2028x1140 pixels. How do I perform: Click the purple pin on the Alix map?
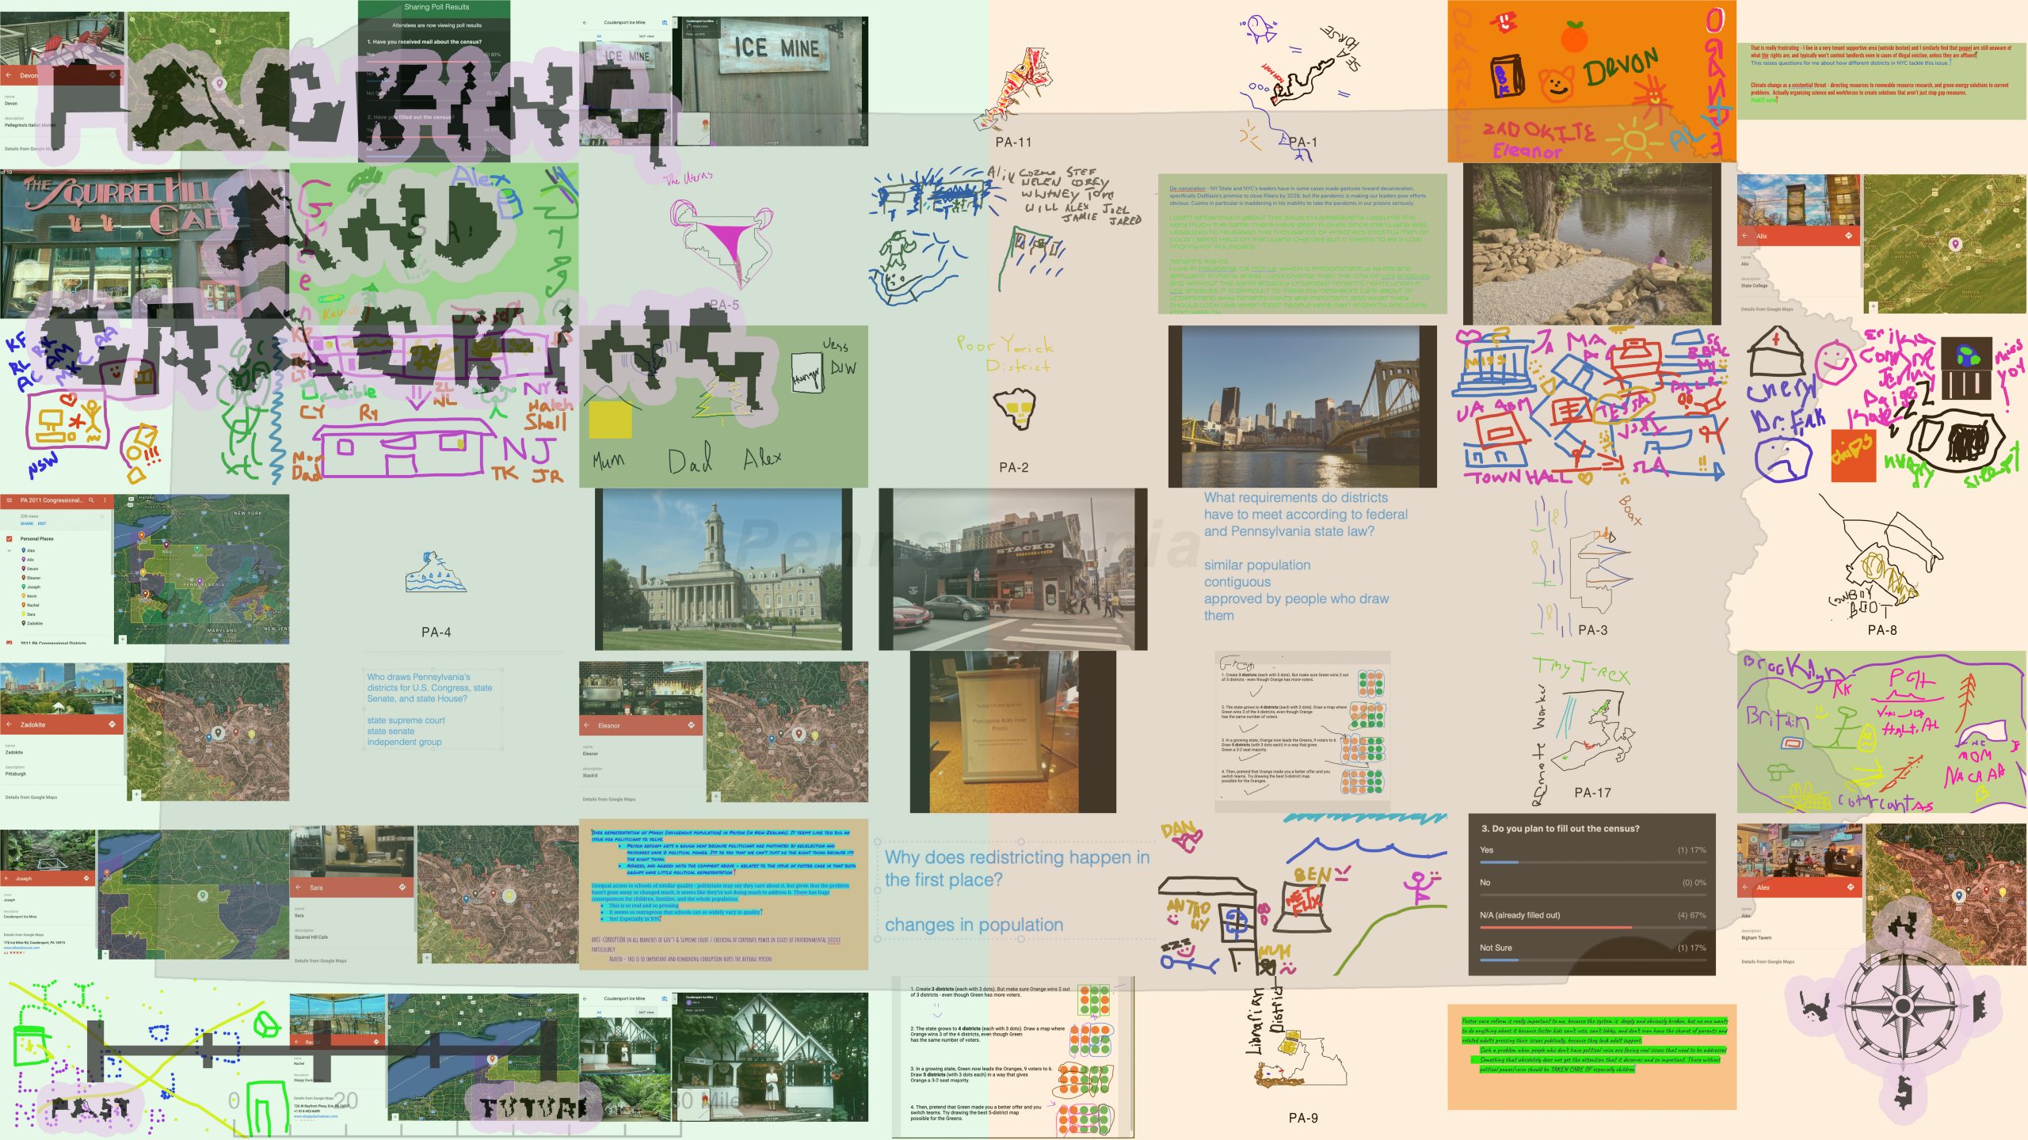point(1955,245)
